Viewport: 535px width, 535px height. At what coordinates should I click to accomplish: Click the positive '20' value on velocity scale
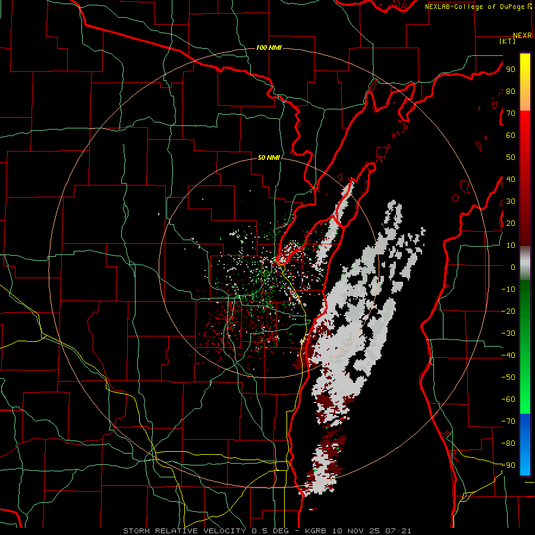pos(511,224)
